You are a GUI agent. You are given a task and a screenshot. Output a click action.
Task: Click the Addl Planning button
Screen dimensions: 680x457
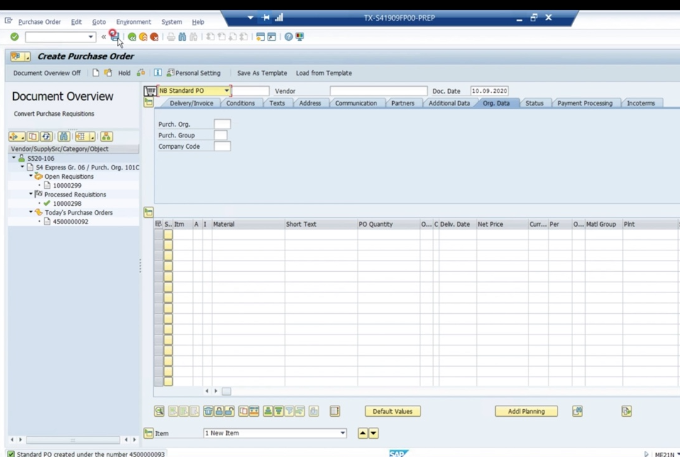526,411
